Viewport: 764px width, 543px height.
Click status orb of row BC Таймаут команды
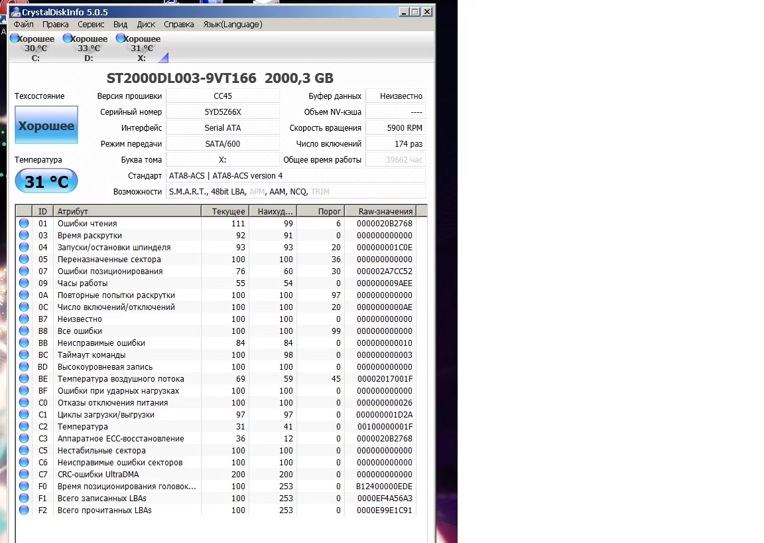click(24, 354)
